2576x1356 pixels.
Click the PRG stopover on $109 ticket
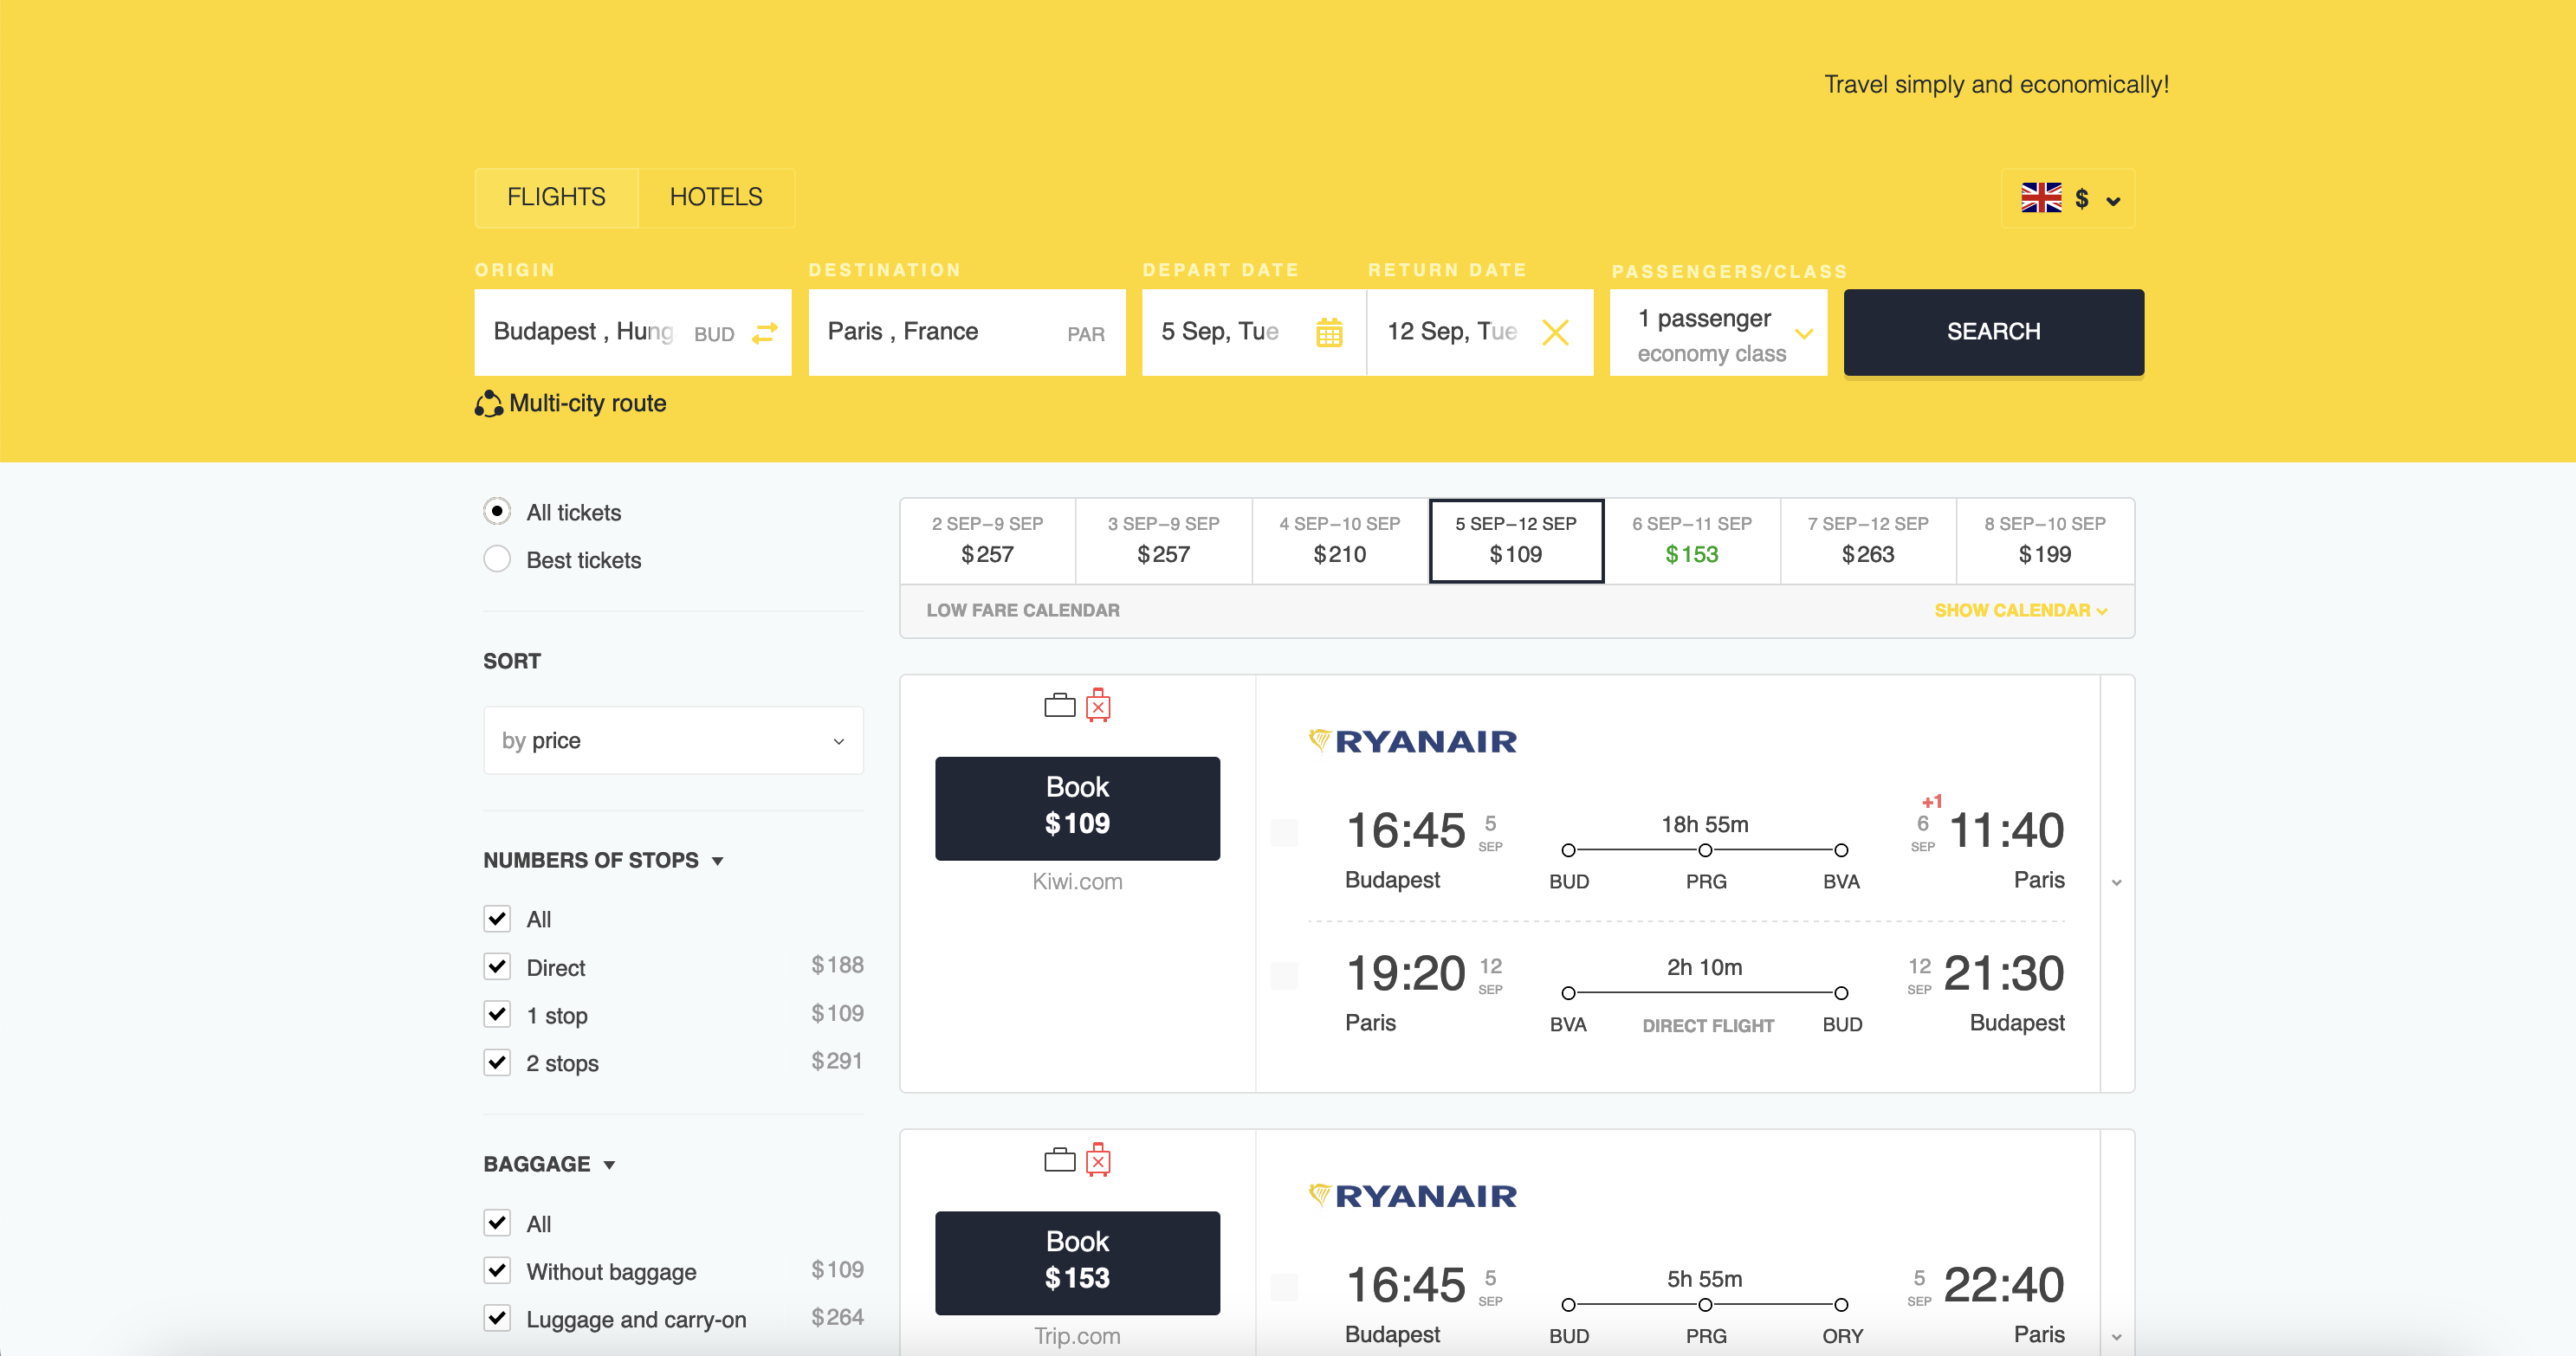[x=1706, y=881]
